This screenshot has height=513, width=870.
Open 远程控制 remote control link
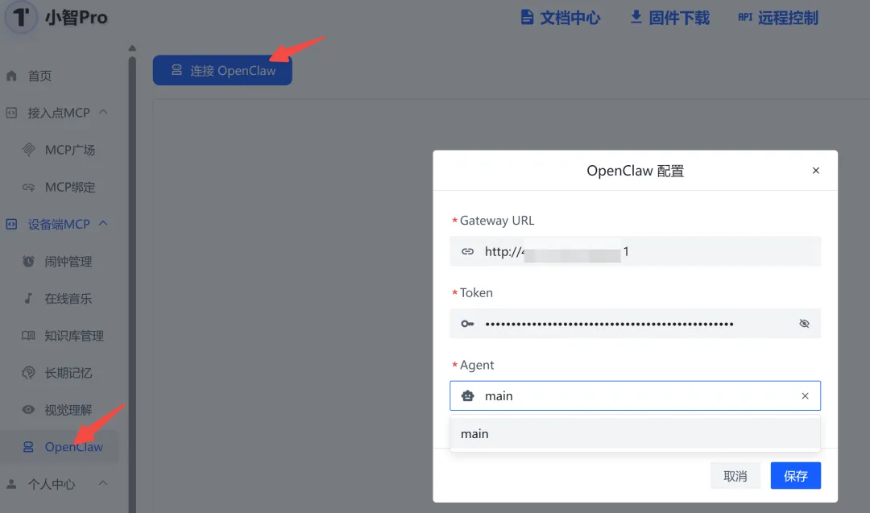(778, 18)
